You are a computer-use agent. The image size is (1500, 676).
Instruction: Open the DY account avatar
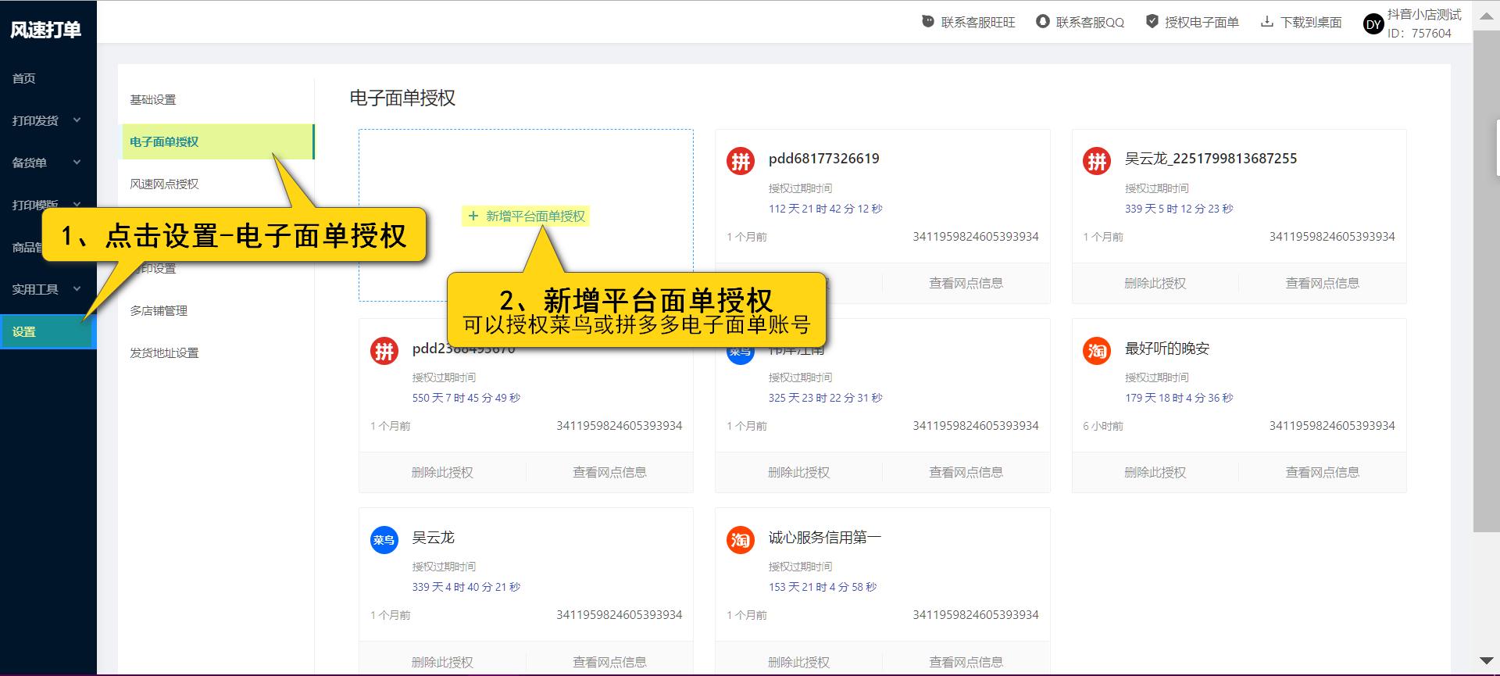1373,24
